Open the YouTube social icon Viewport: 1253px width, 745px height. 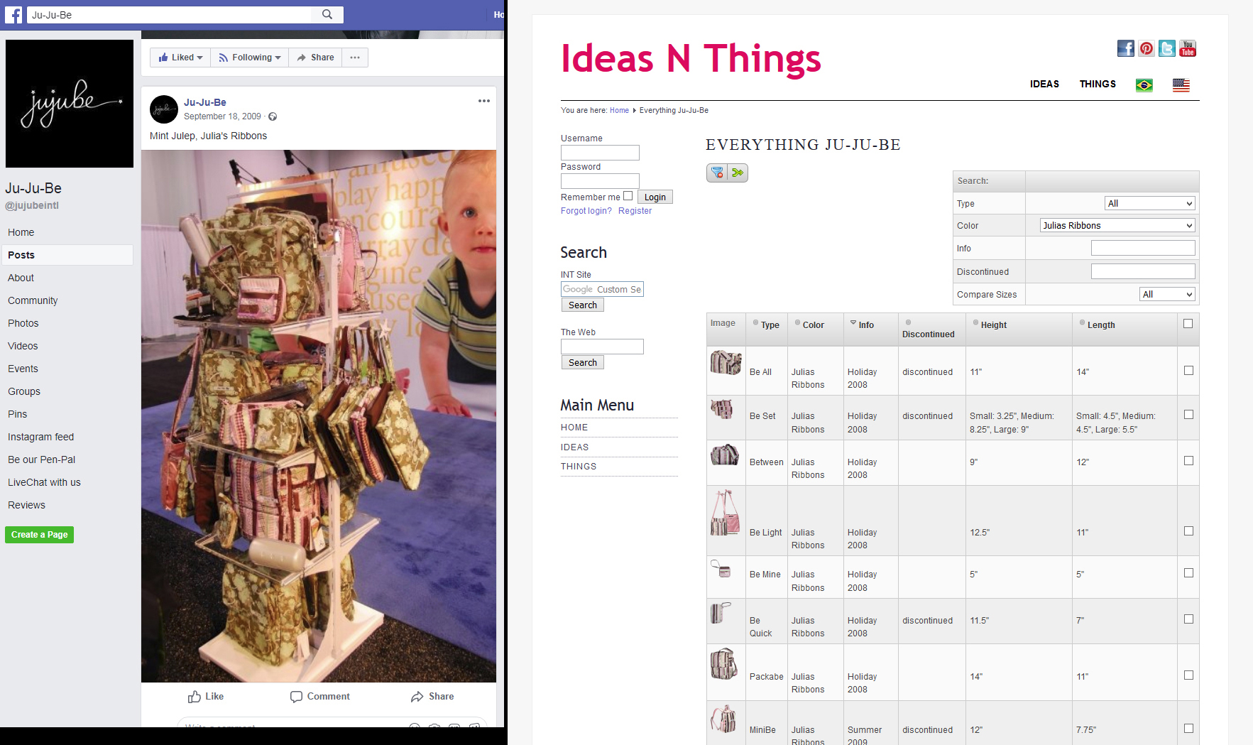point(1188,48)
